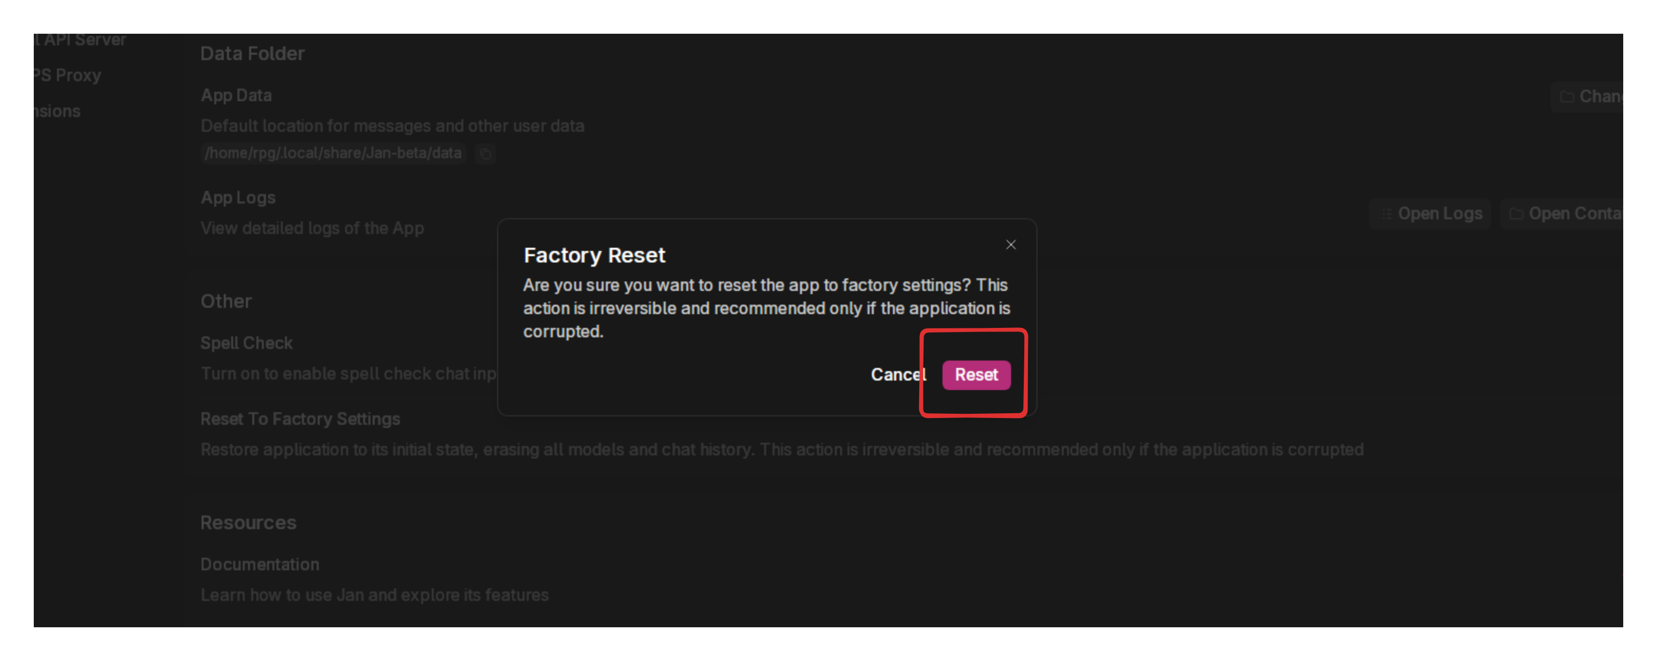This screenshot has height=661, width=1657.
Task: Click the folder icon on Change button
Action: 1567,97
